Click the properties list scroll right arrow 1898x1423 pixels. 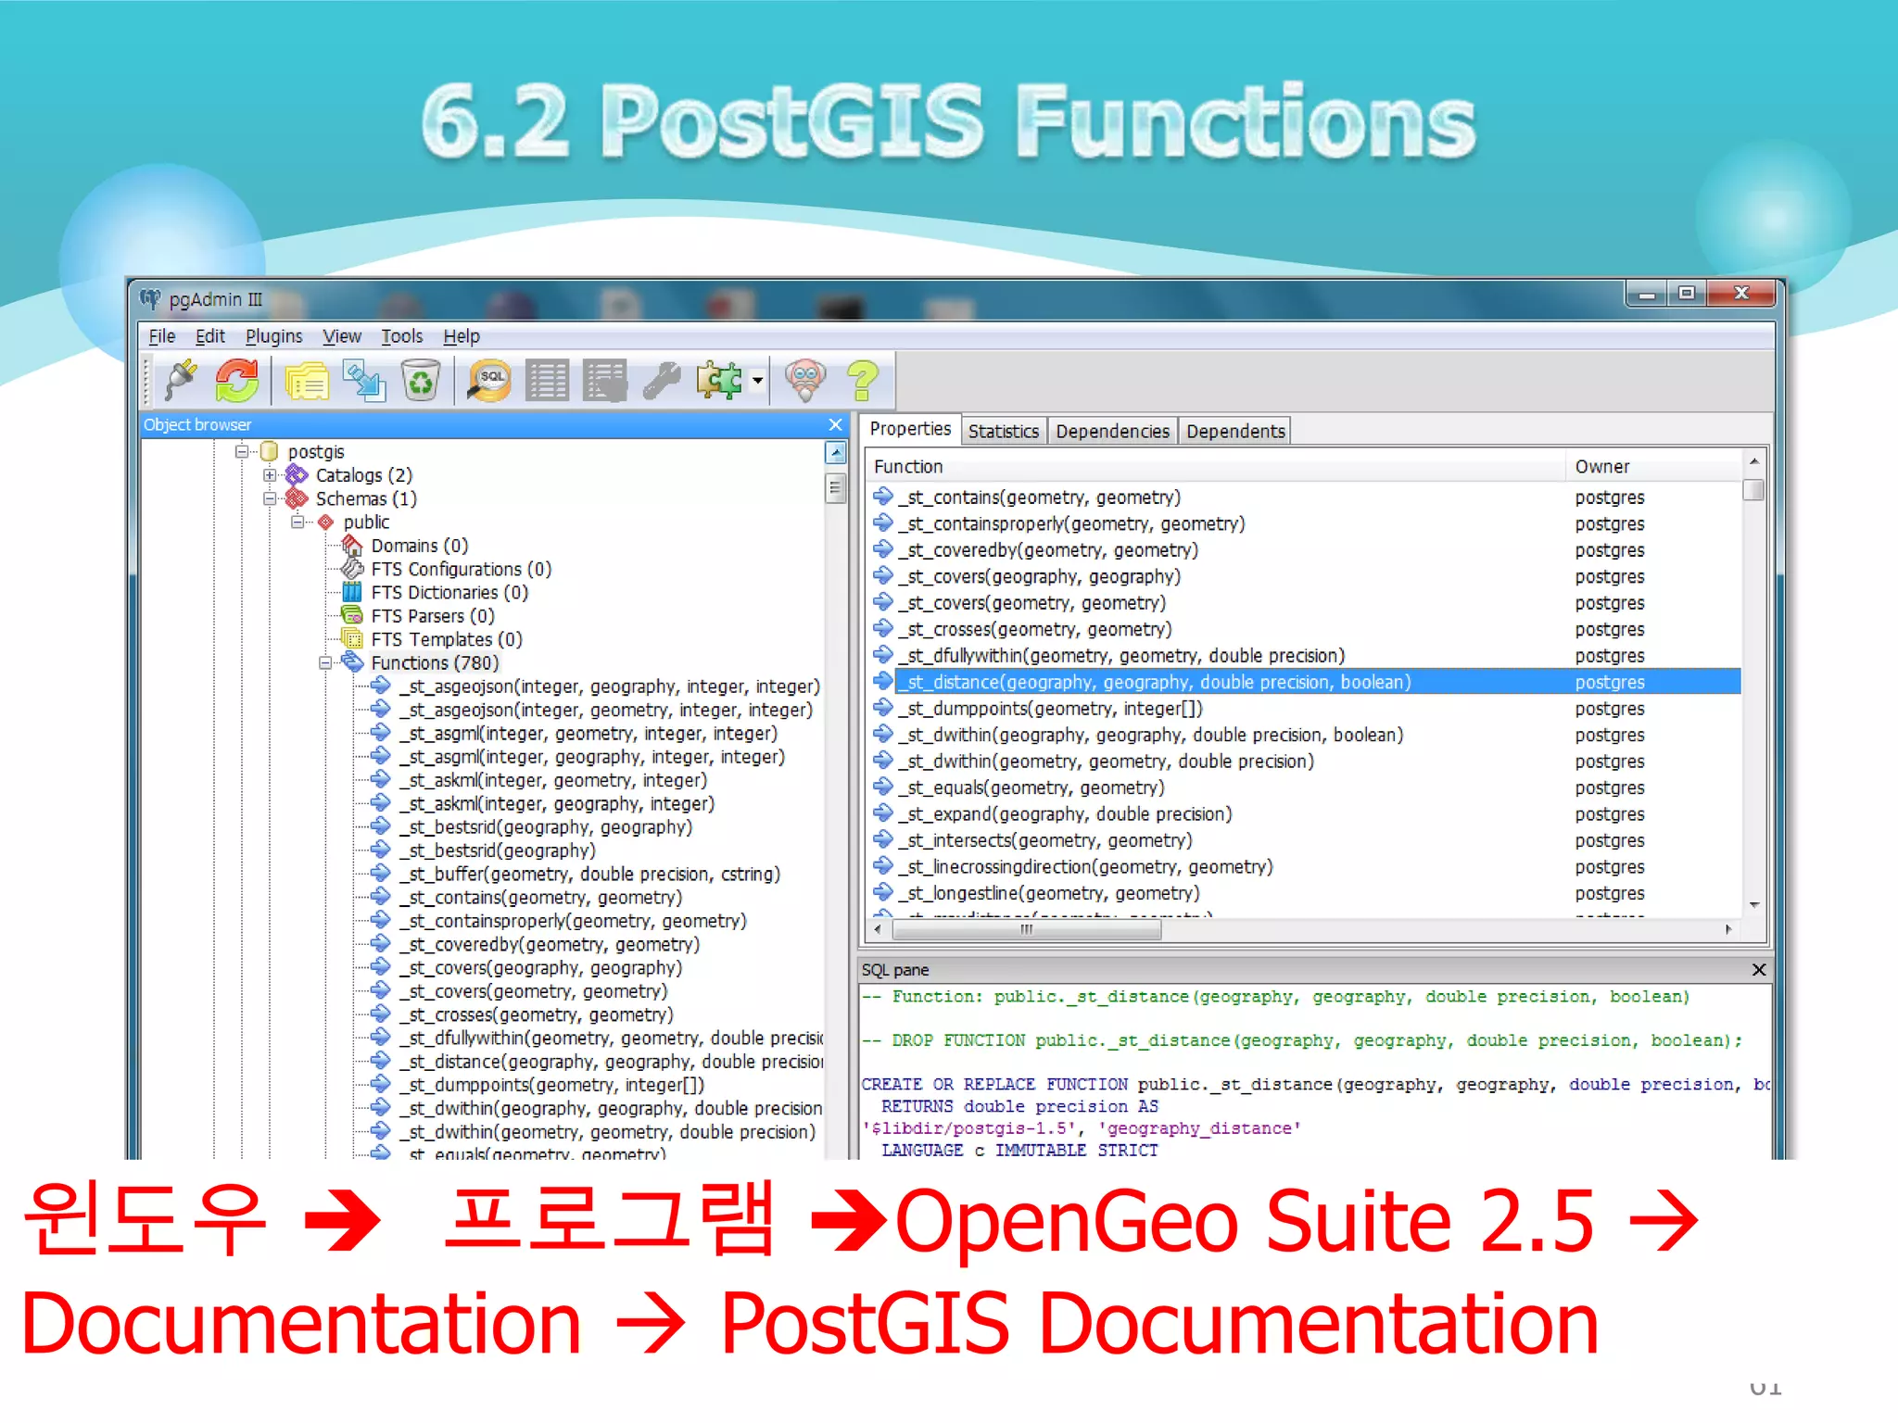click(1727, 930)
